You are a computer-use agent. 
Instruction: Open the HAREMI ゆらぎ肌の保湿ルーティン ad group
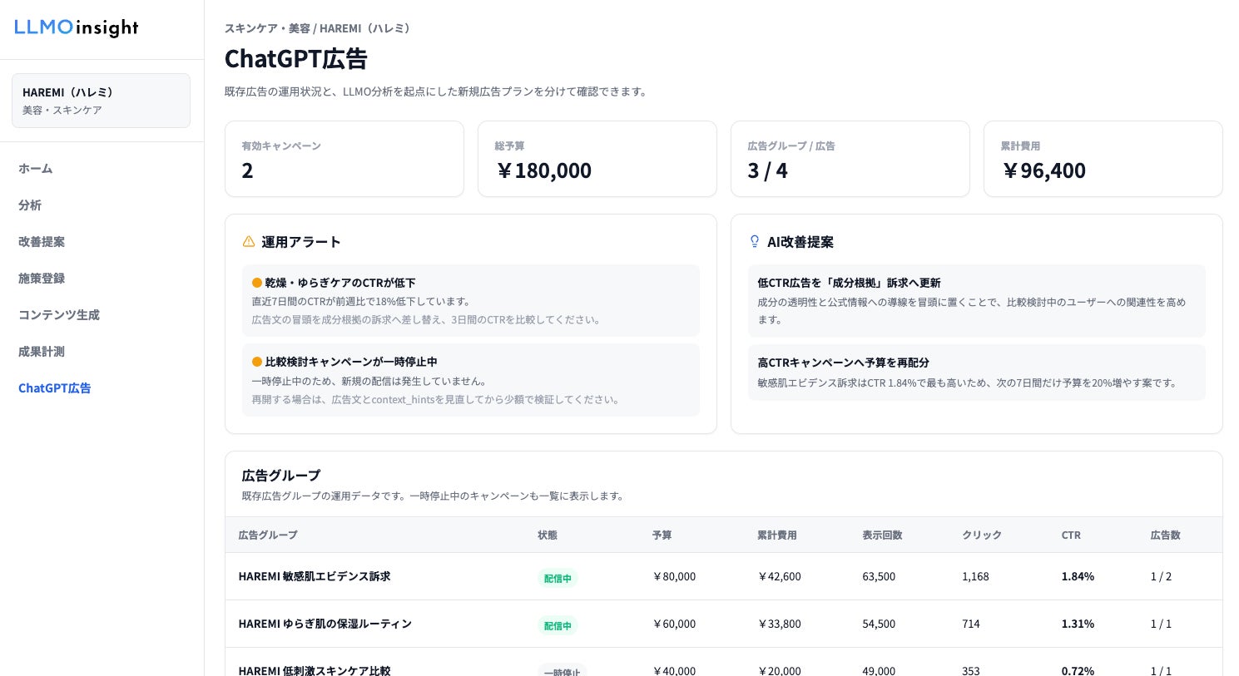[x=325, y=624]
